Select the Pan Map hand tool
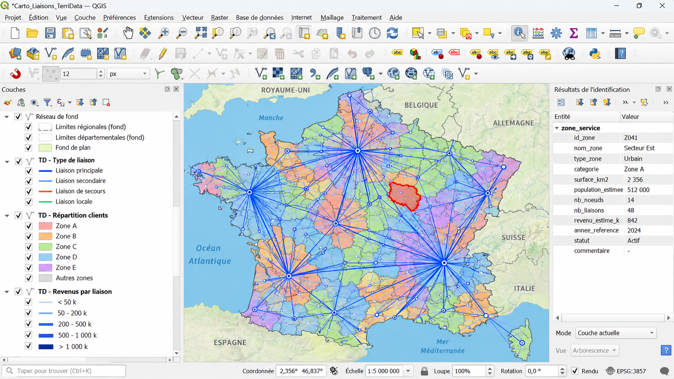The height and width of the screenshot is (379, 674). pos(128,33)
